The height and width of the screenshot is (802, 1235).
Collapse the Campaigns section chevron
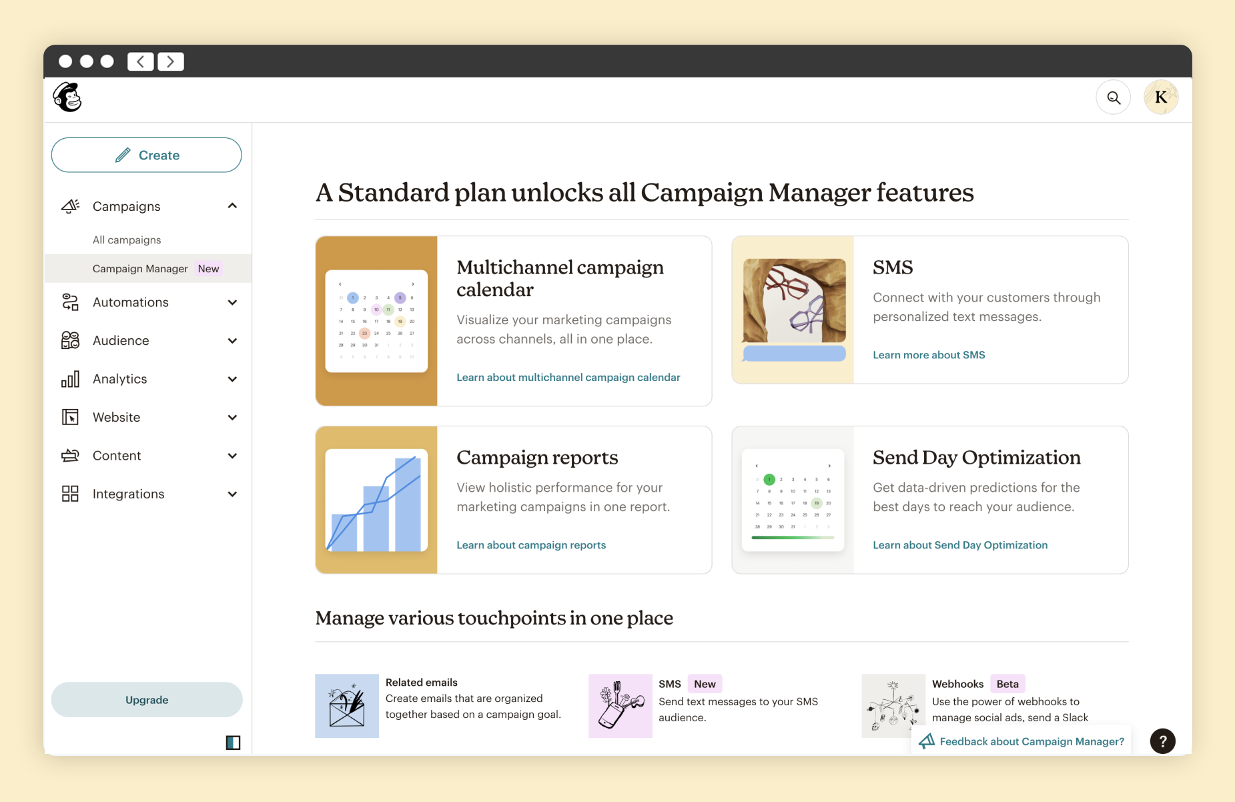tap(232, 206)
